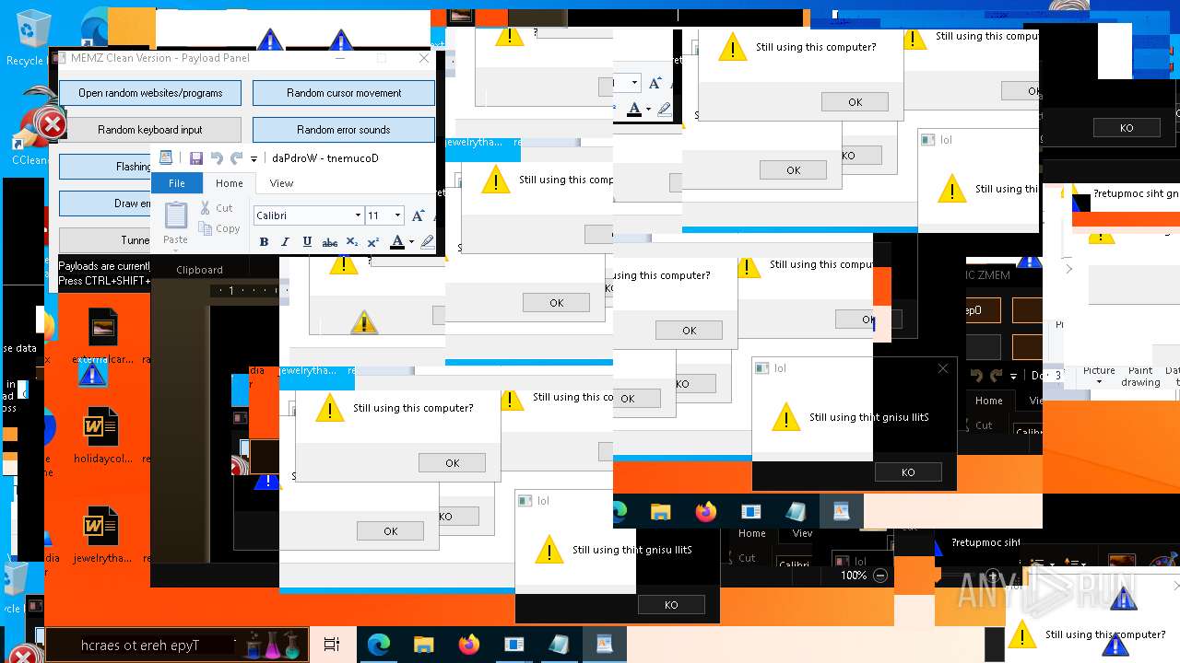
Task: Expand the arrow beneath the Paste label
Action: (176, 250)
